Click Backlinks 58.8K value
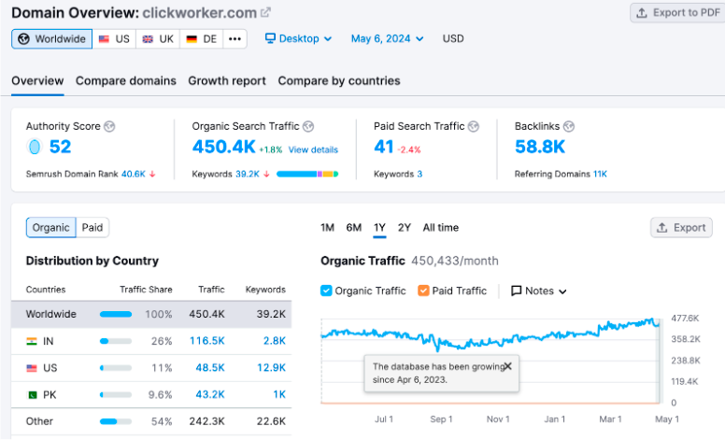The image size is (725, 440). (x=540, y=147)
